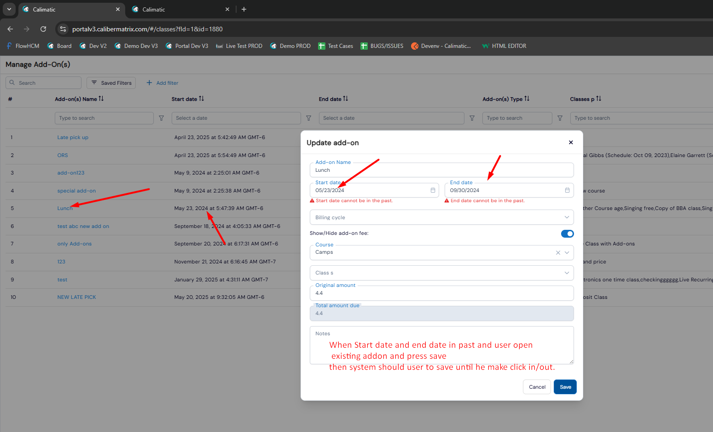This screenshot has width=713, height=432.
Task: Open the Demo Dev V3 bookmark
Action: point(136,46)
